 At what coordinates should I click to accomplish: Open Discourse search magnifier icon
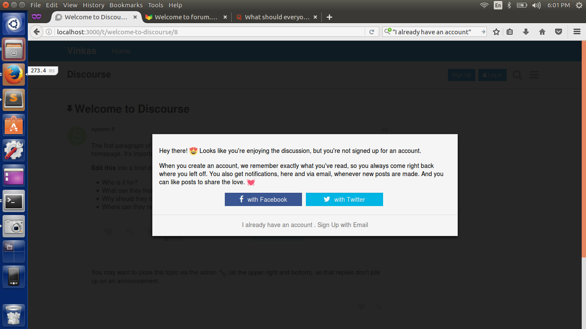pos(517,75)
